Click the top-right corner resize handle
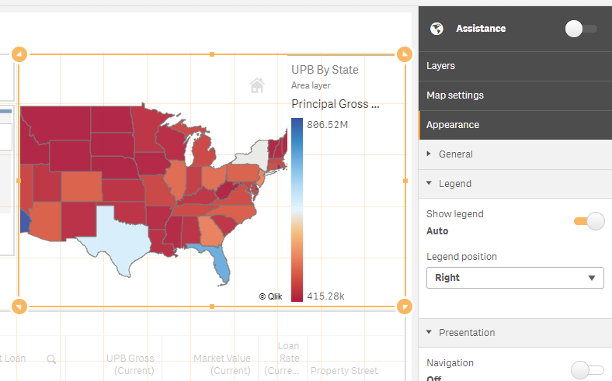The width and height of the screenshot is (612, 381). [404, 54]
